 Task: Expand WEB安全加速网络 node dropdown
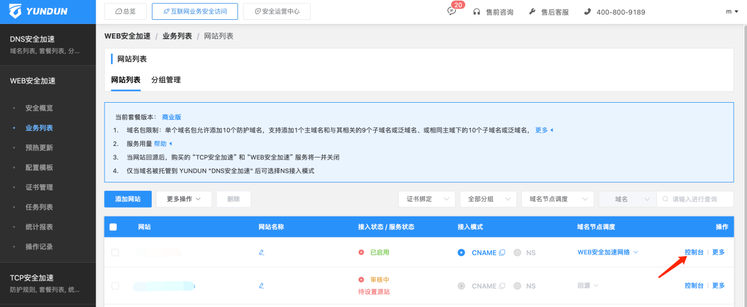[608, 252]
